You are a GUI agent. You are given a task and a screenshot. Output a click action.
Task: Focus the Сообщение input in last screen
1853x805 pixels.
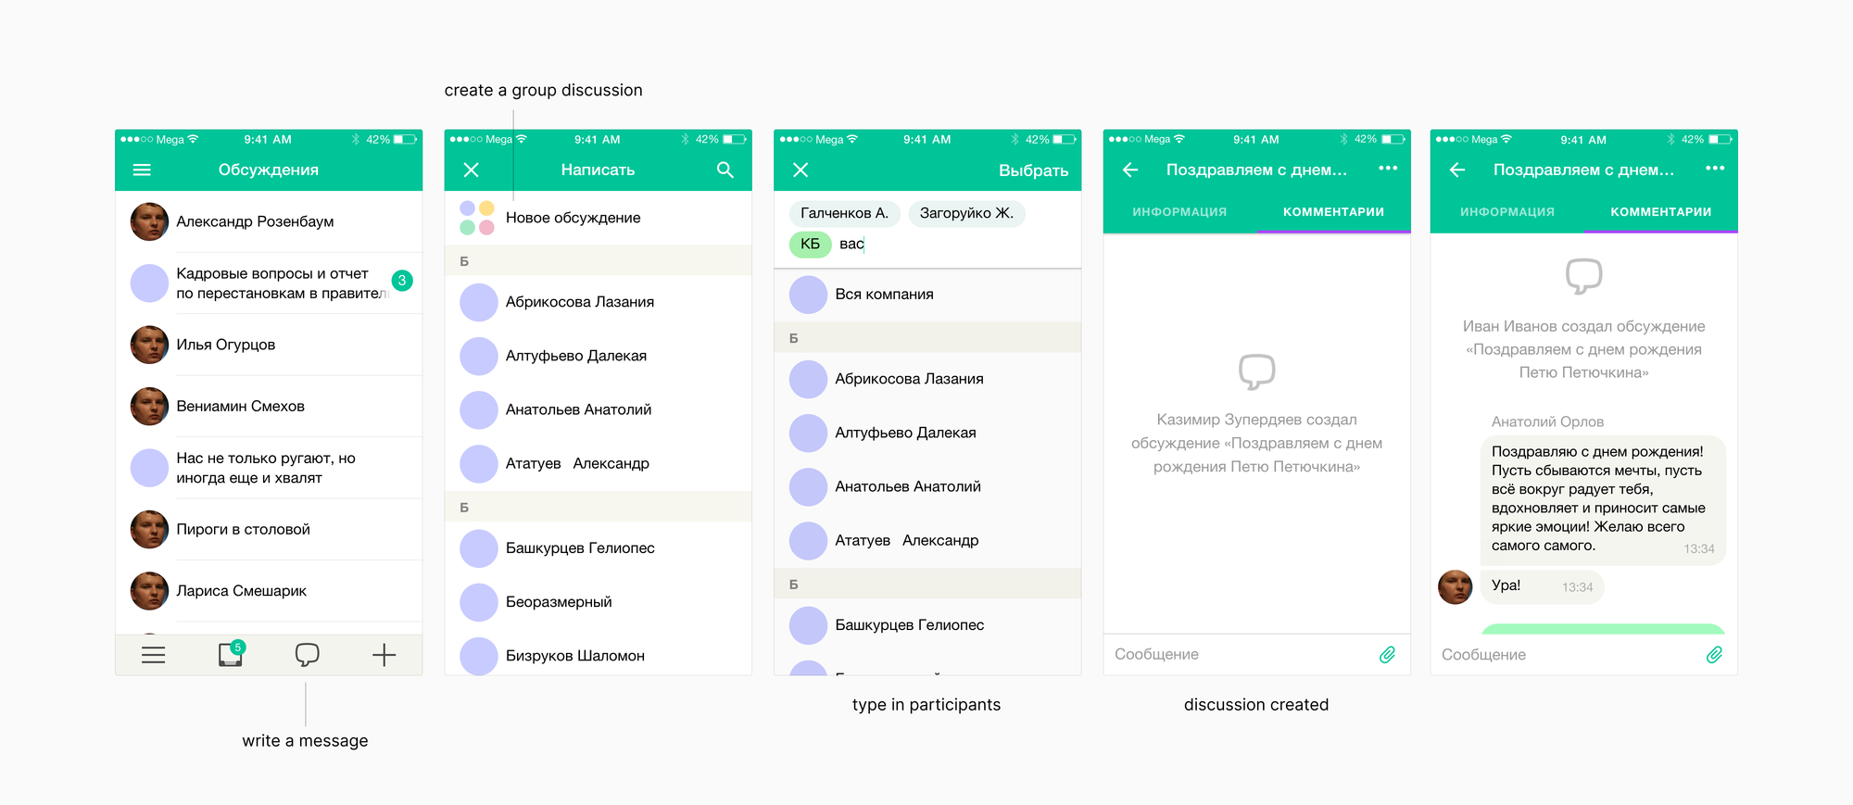coord(1566,655)
